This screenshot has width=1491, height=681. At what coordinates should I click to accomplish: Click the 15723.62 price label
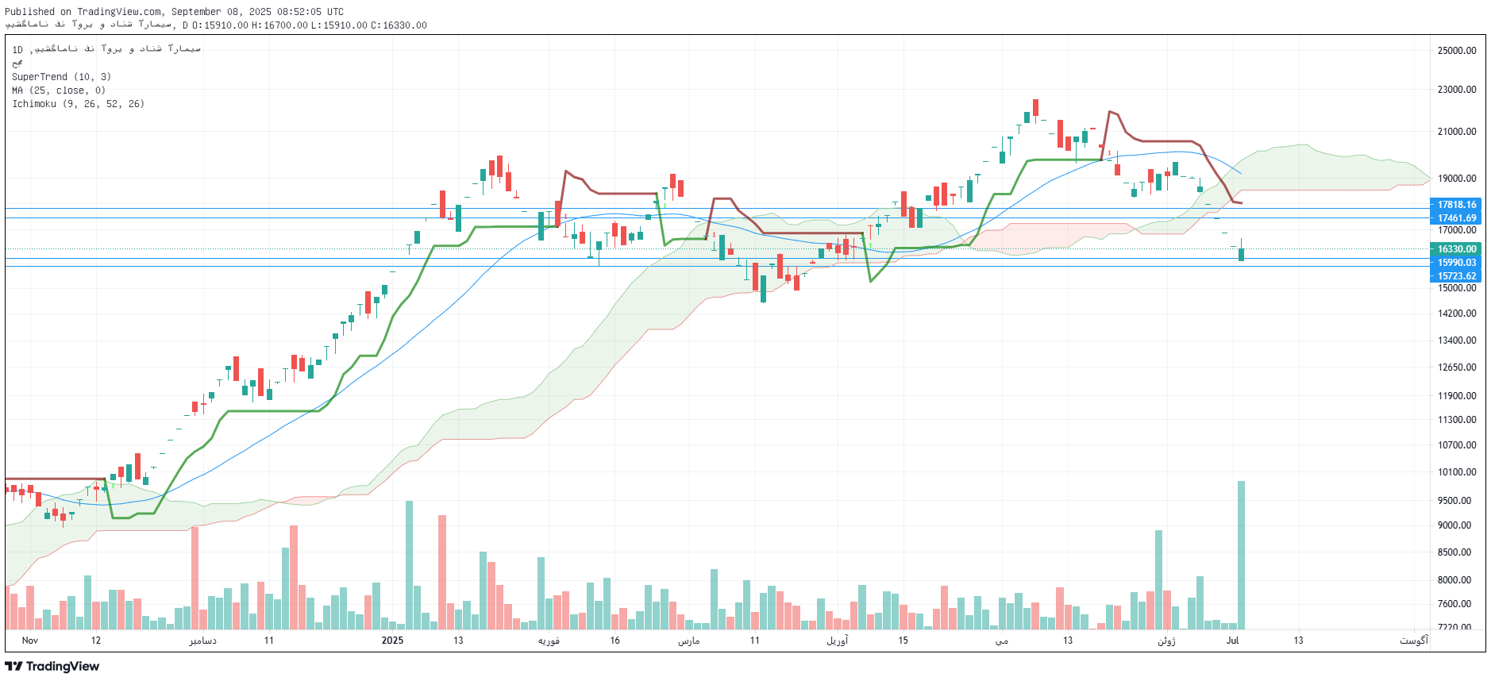pos(1456,276)
